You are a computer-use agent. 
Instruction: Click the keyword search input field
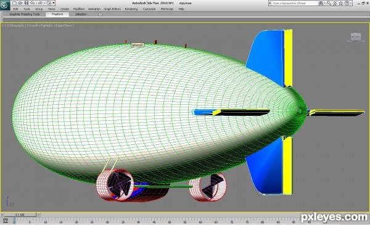(295, 3)
